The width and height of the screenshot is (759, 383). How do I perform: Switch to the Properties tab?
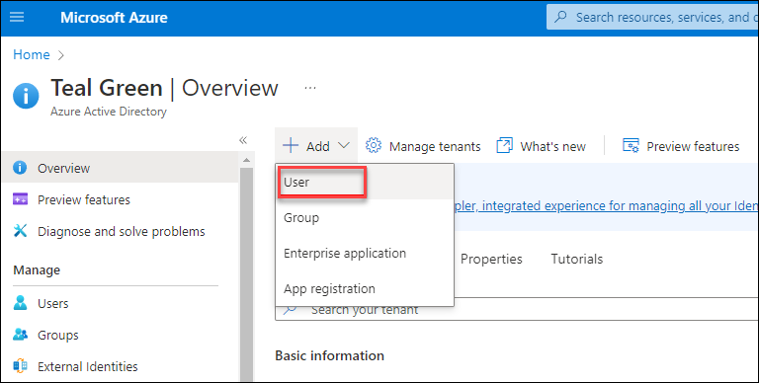(x=491, y=260)
